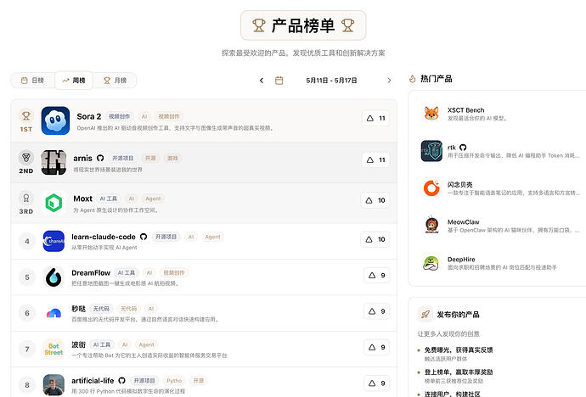Viewport: 586px width, 397px height.
Task: Open the GitHub icon beside artificial-life
Action: (121, 380)
